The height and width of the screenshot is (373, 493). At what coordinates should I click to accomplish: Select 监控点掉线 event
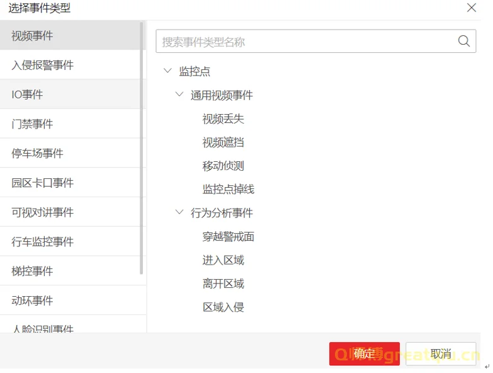(228, 190)
